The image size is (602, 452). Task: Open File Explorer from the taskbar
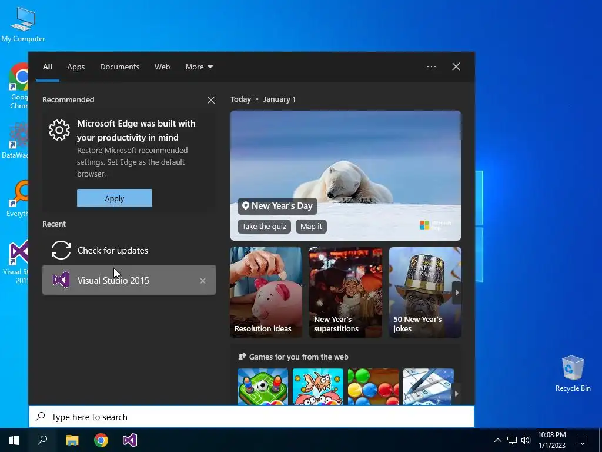point(72,440)
